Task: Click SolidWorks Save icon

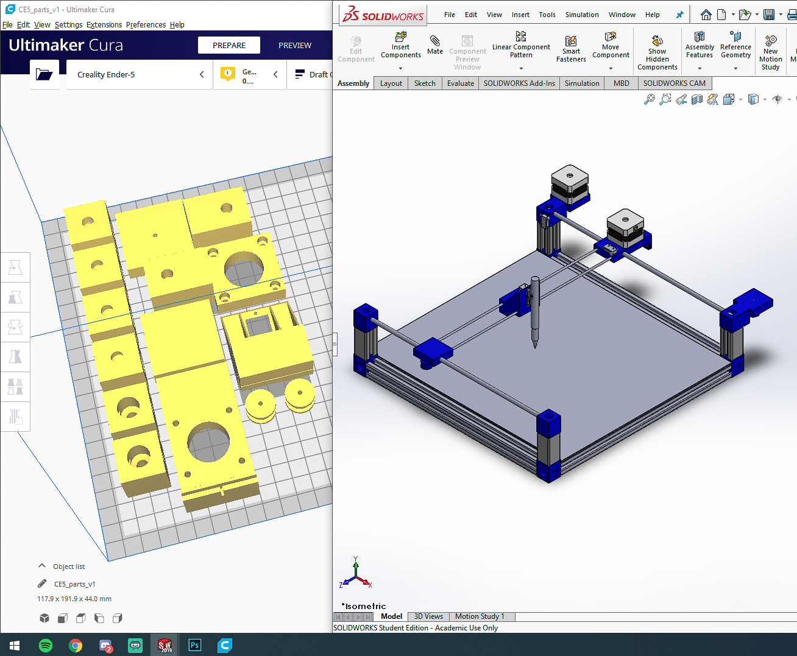Action: 769,15
